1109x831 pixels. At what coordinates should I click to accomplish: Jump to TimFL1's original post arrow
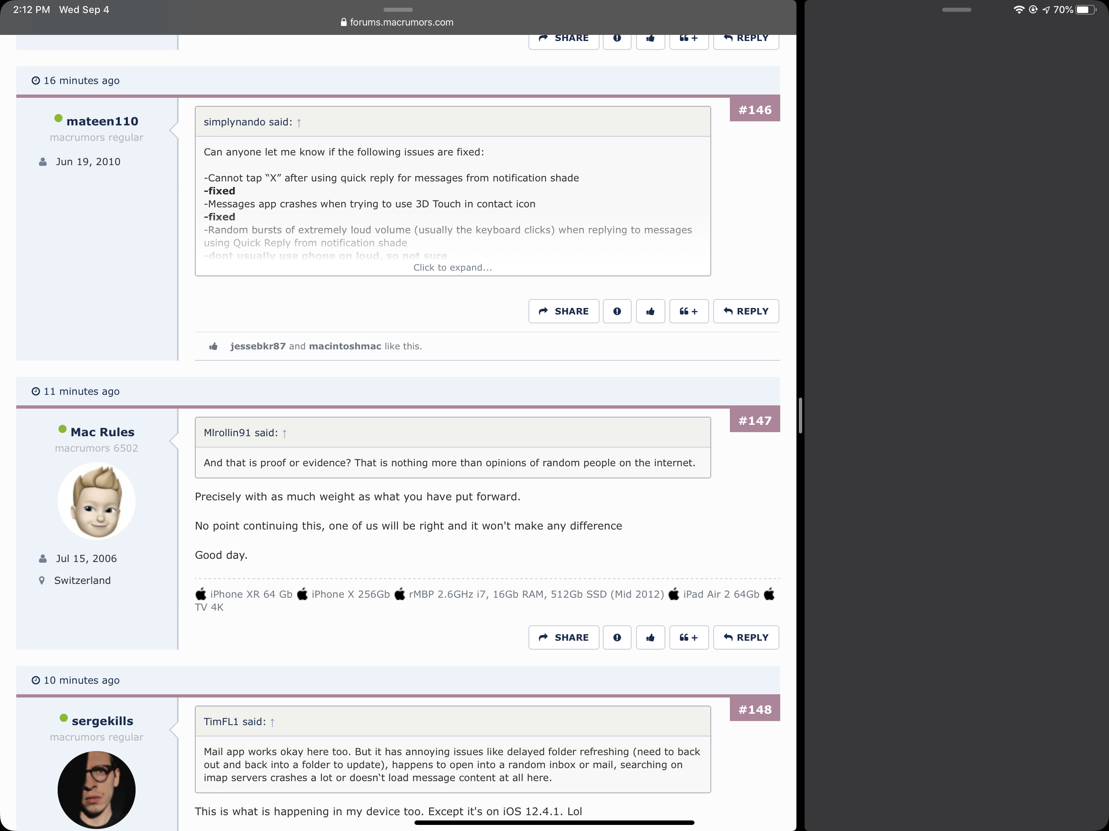pos(272,722)
